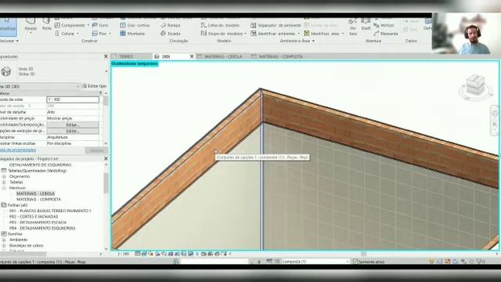Expand the Orçamento tree node
Viewport: 501px width, 282px height.
pyautogui.click(x=4, y=176)
